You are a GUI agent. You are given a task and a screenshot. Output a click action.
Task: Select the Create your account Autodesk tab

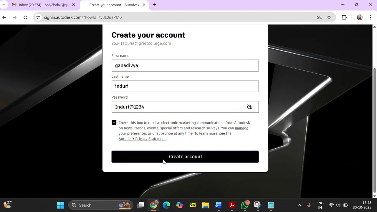pos(114,5)
